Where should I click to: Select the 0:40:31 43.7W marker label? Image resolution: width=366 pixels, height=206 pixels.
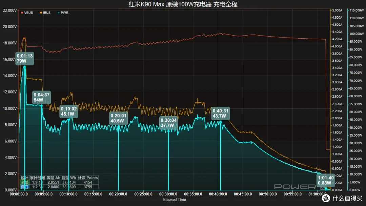(x=221, y=114)
